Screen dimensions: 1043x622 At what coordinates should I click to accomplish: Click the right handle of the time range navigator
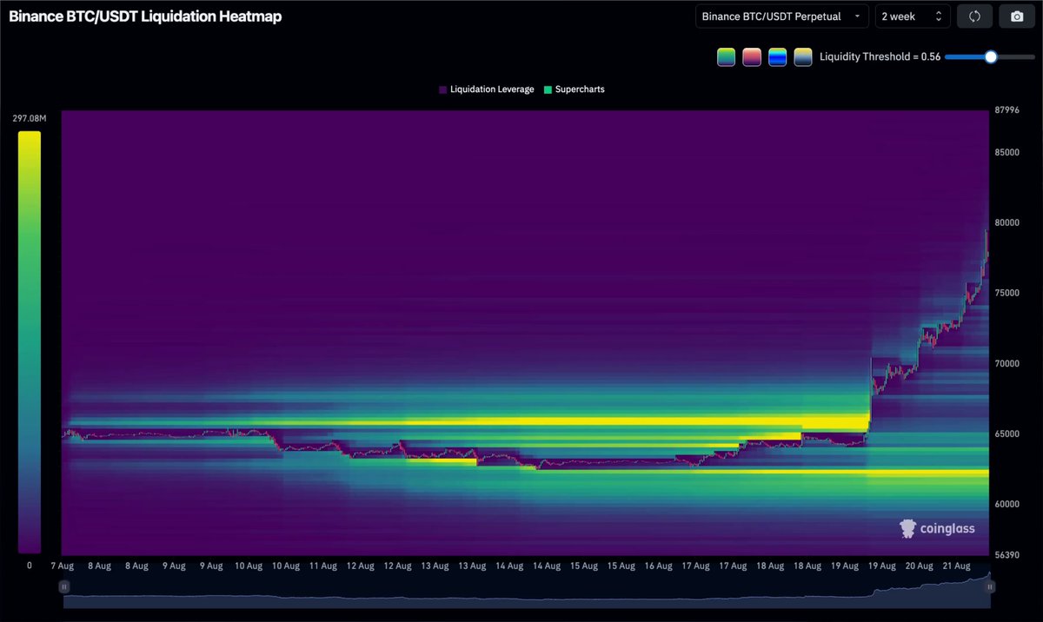pos(989,587)
